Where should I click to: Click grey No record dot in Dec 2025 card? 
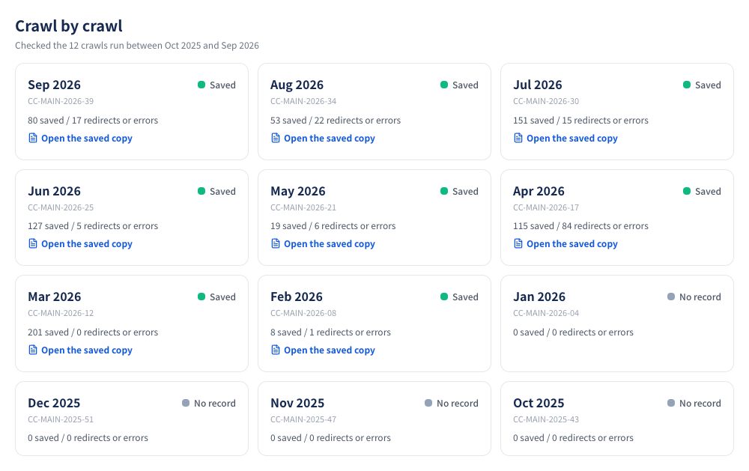(186, 403)
